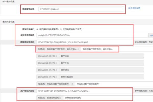Viewport: 153px width, 102px height.
Task: Click 参考模板消息 note beside 客服模板消息ID
Action: pyautogui.click(x=144, y=42)
